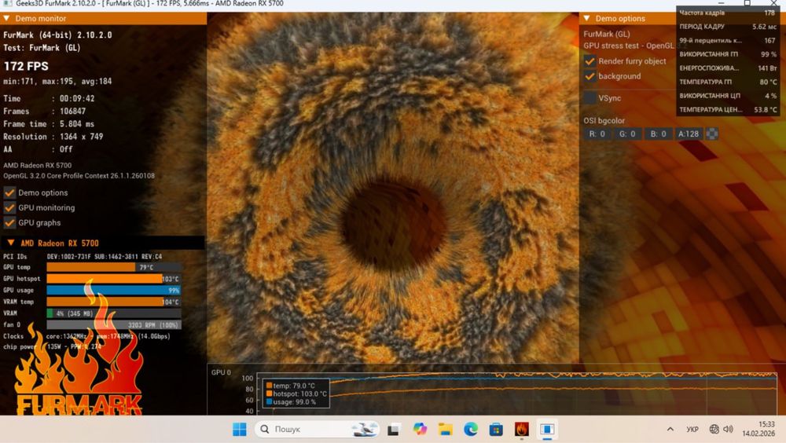Click the active blue window taskbar icon
Screen dimensions: 786x443
[x=547, y=430]
